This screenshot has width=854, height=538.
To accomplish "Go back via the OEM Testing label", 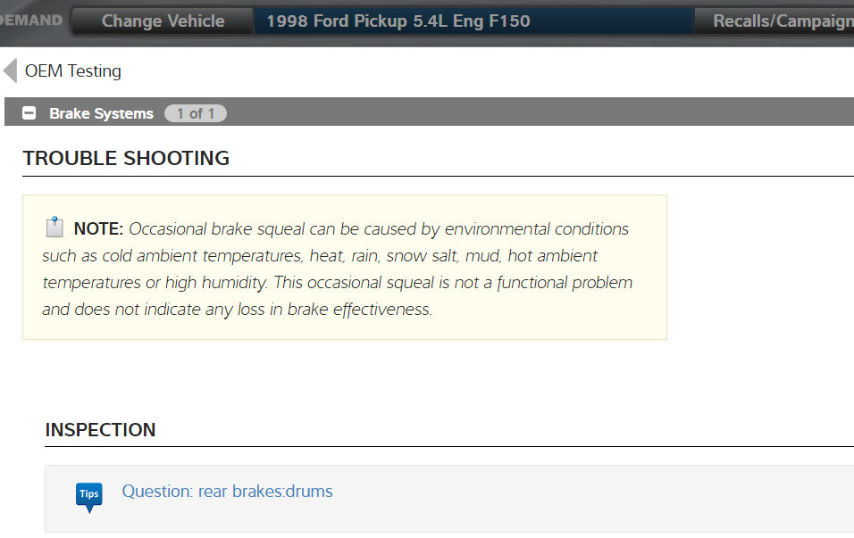I will pyautogui.click(x=73, y=71).
